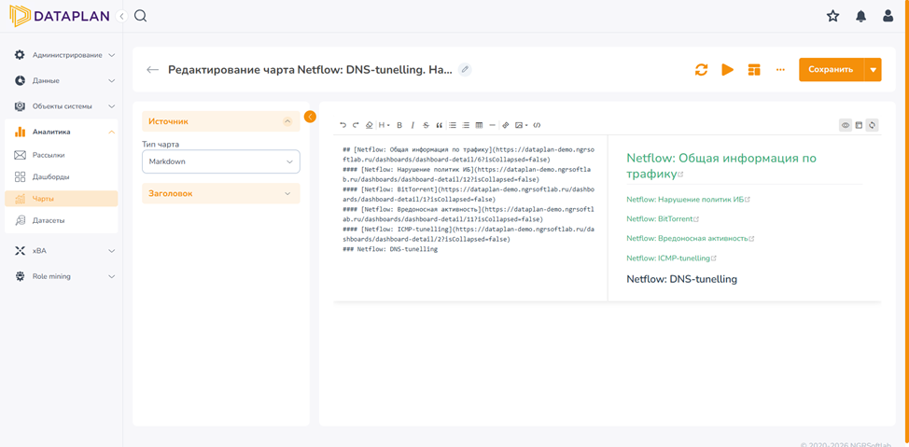Screen dimensions: 909x447
Task: Apply strikethrough in the markdown editor
Action: [x=427, y=125]
